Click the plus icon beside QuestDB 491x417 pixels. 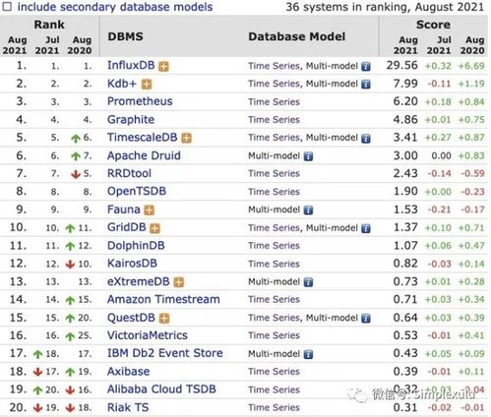tap(164, 318)
